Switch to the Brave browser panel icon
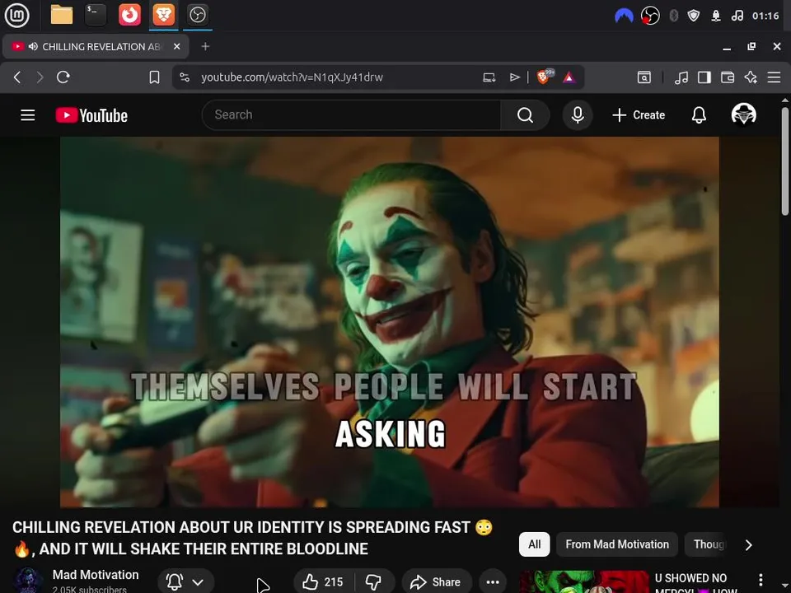 click(x=163, y=15)
